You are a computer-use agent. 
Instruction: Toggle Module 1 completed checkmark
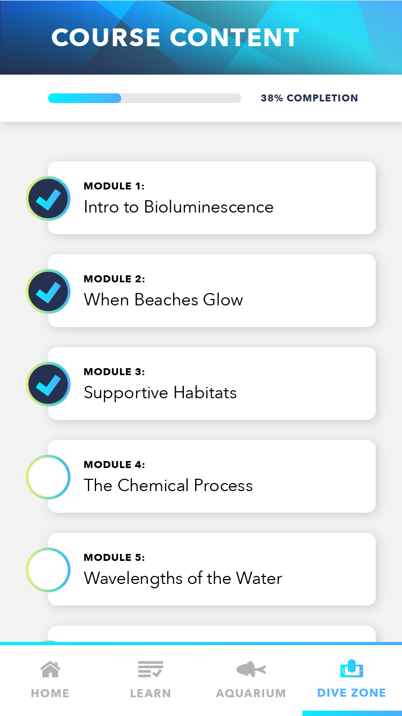pyautogui.click(x=48, y=199)
